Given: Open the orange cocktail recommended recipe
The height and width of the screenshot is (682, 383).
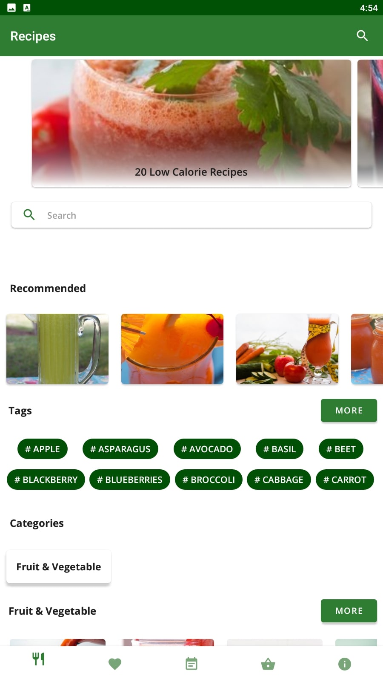Looking at the screenshot, I should (x=172, y=349).
